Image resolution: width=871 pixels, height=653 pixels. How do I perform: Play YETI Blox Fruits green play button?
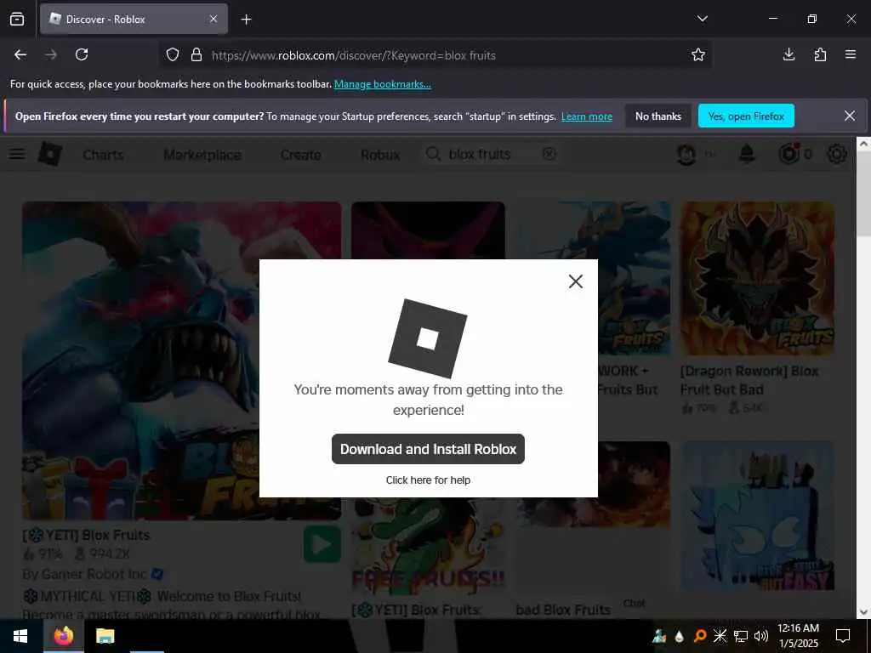click(322, 544)
